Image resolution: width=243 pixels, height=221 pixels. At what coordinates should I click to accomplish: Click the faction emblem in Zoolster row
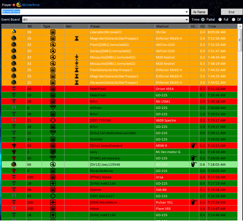click(14, 139)
